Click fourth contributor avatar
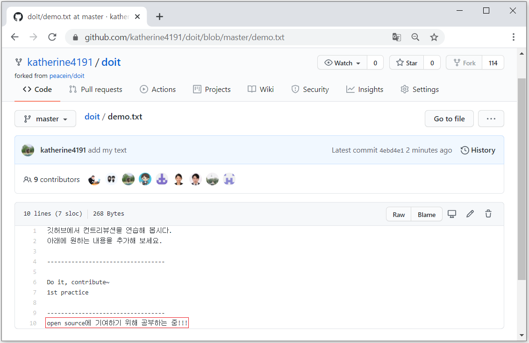 145,180
